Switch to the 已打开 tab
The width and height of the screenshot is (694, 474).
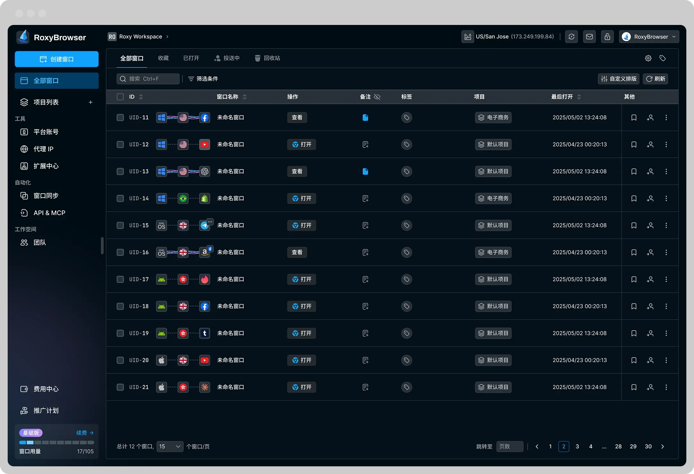click(x=191, y=58)
